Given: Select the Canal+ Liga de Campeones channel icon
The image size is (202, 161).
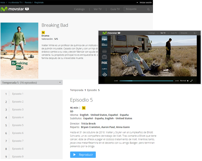Looking at the screenshot, I should click(104, 44).
